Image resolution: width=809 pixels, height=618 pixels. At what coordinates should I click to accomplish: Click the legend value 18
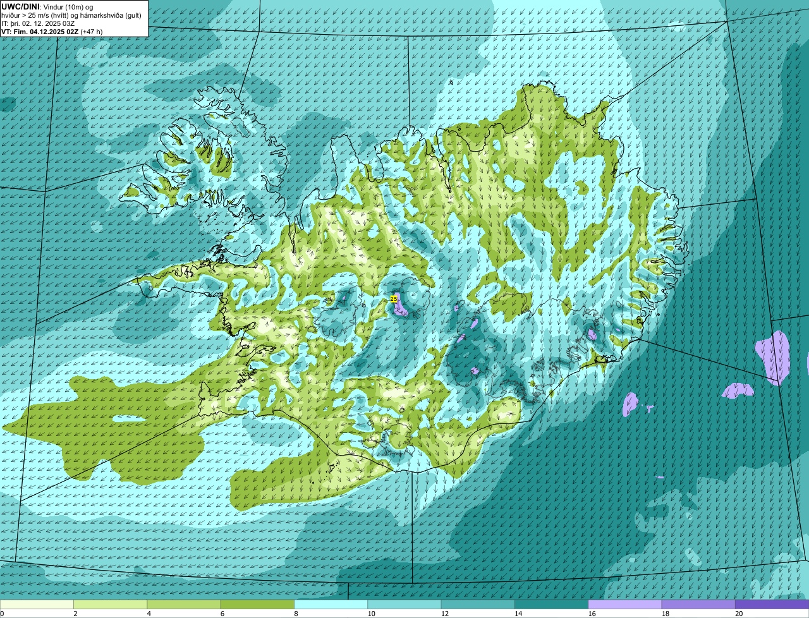click(665, 614)
